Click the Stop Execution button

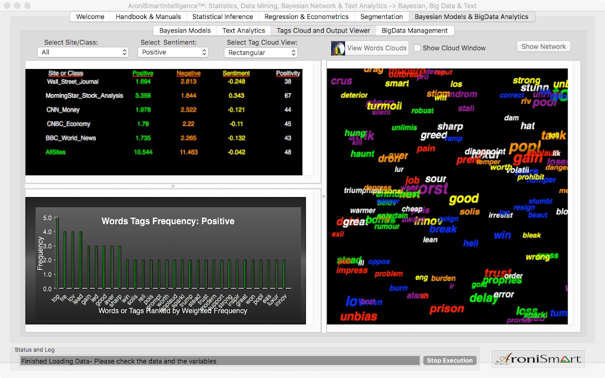[449, 361]
